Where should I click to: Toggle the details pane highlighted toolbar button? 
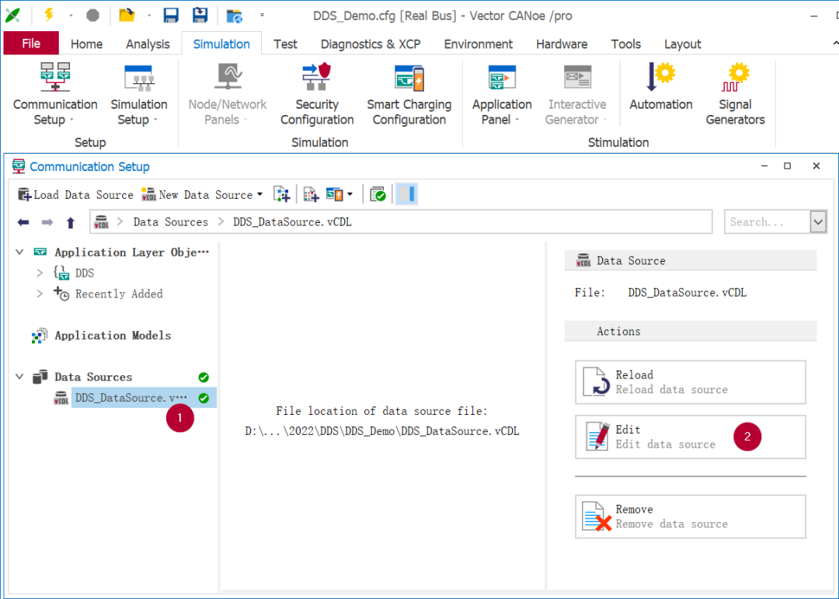406,193
